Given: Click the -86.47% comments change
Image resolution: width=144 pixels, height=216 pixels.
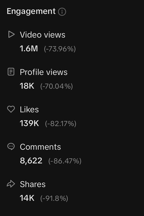Looking at the screenshot, I should click(x=65, y=161).
